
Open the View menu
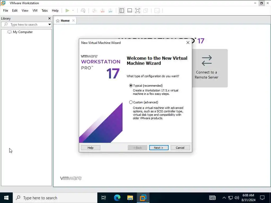tap(25, 11)
